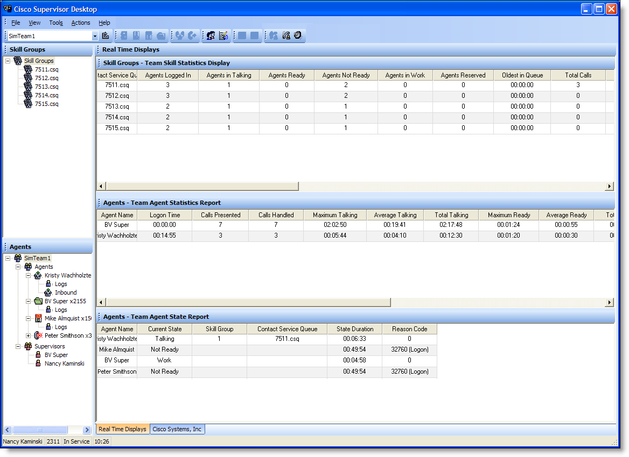Click the Agent Statistics Report horizontal scrollbar thumb
This screenshot has height=457, width=629.
click(248, 302)
